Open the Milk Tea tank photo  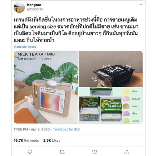tap(46, 87)
